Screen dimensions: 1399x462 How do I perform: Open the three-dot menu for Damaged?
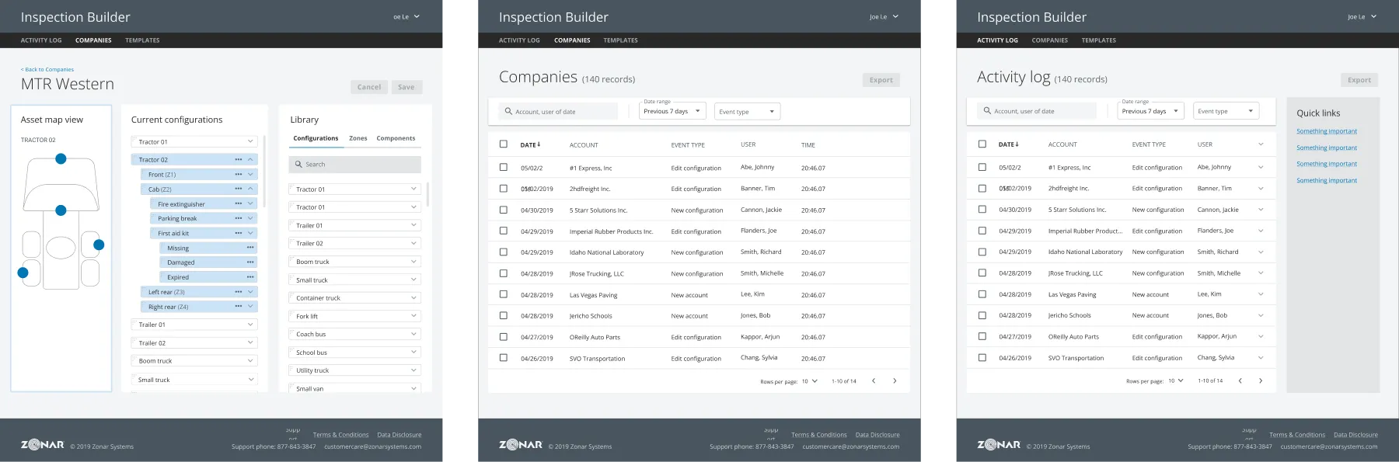click(x=250, y=262)
